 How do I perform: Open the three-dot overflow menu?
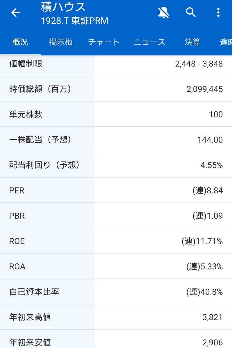coord(218,12)
